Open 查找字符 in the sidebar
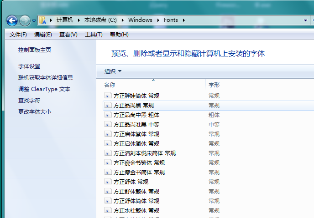The height and width of the screenshot is (218, 314). pos(29,100)
